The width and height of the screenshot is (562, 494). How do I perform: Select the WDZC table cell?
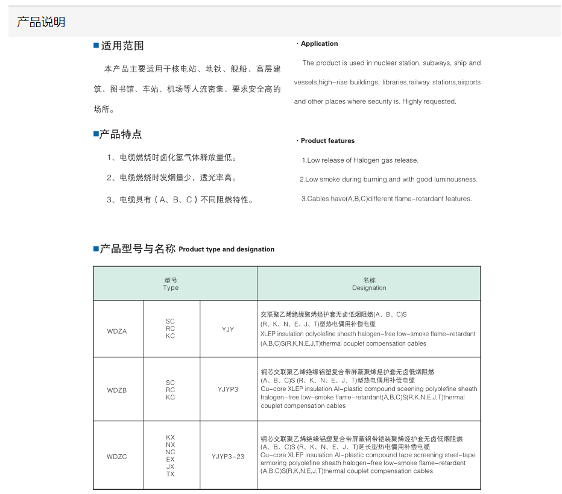pos(117,457)
